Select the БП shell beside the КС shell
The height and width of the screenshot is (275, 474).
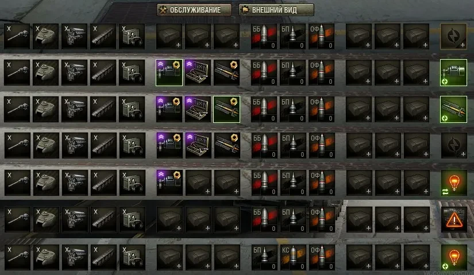[x=264, y=257]
